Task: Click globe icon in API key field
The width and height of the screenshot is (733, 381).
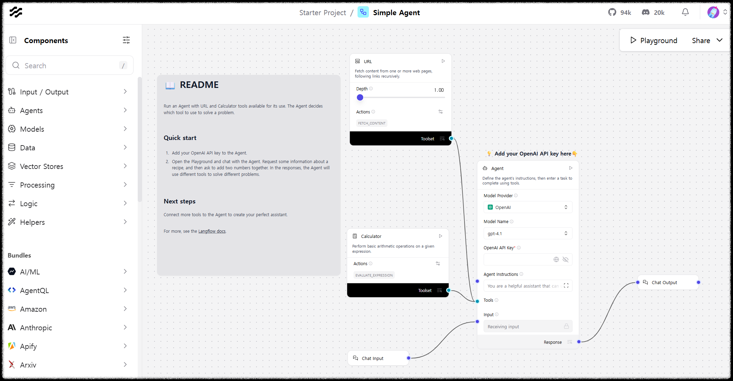Action: click(x=556, y=260)
